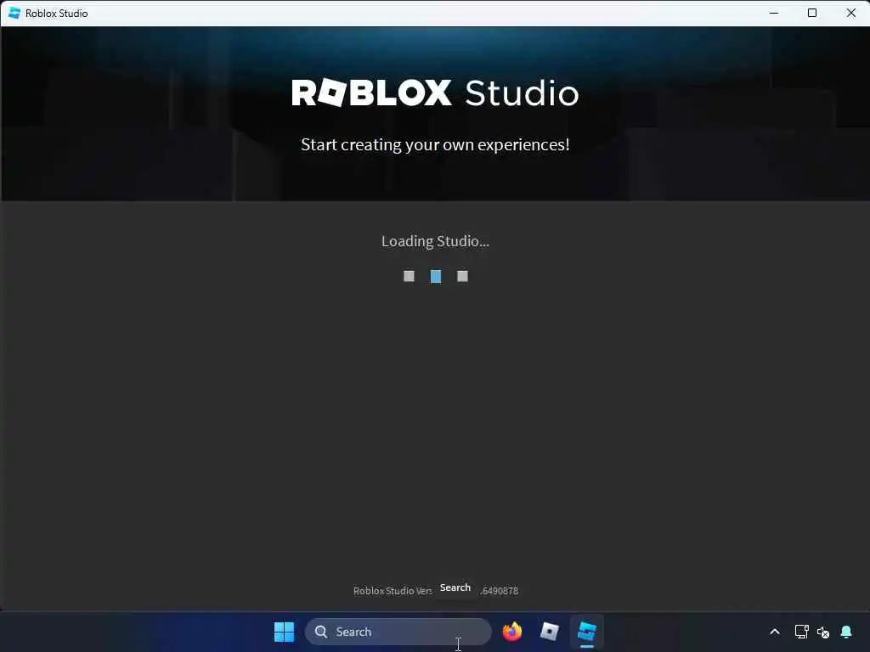This screenshot has width=870, height=652.
Task: Click the Roblox Studio version text
Action: 436,591
